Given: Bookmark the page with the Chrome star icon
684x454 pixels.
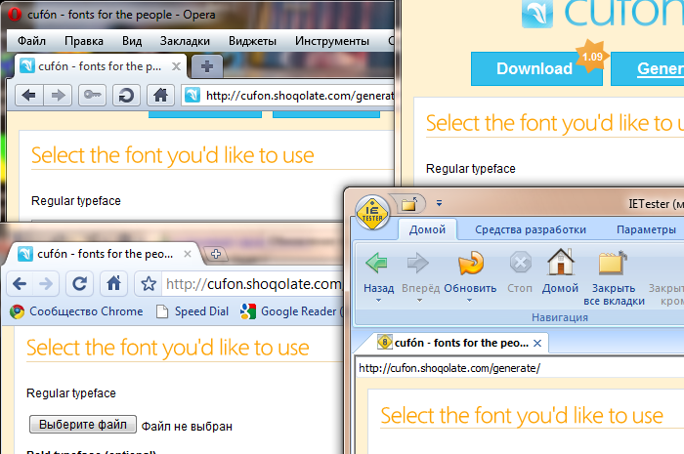Looking at the screenshot, I should tap(149, 284).
